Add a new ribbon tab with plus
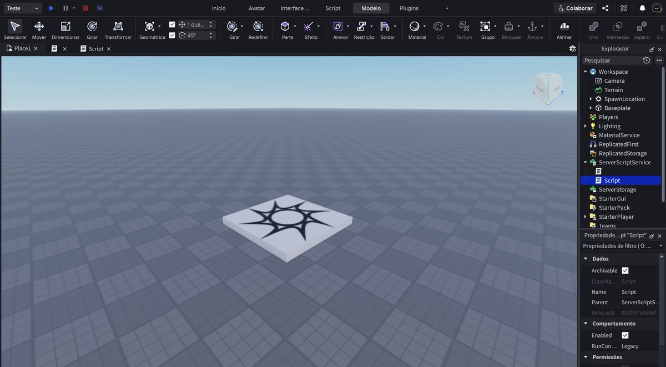Viewport: 666px width, 367px height. [447, 8]
